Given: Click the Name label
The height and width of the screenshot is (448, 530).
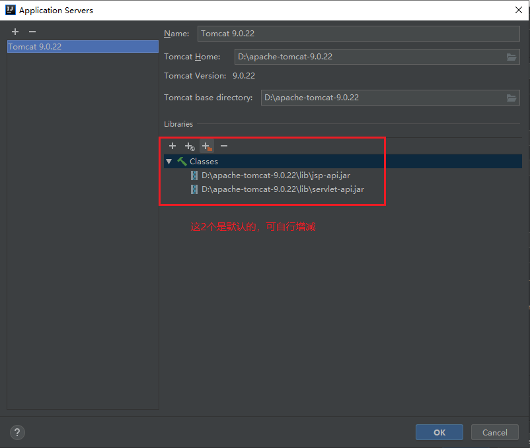Looking at the screenshot, I should [176, 34].
